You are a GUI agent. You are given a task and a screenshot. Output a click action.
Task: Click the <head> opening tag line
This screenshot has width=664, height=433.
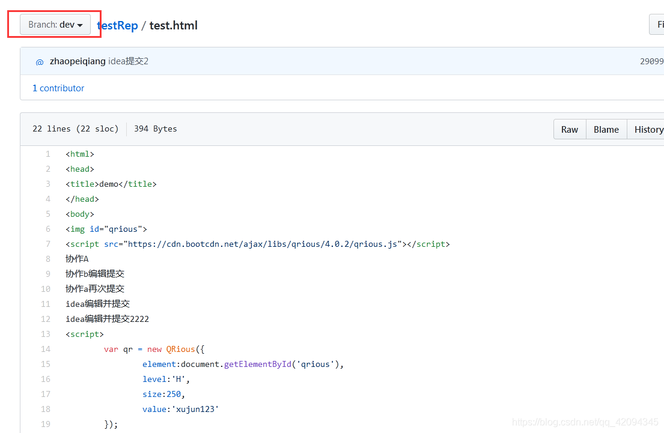coord(80,169)
